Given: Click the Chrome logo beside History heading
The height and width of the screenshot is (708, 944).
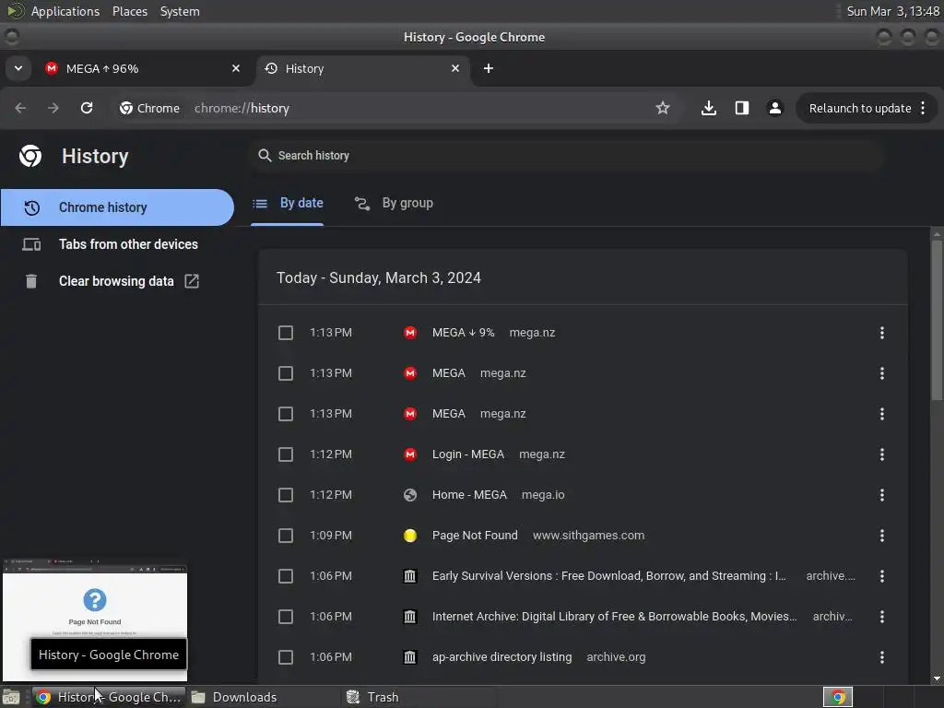Looking at the screenshot, I should [30, 156].
